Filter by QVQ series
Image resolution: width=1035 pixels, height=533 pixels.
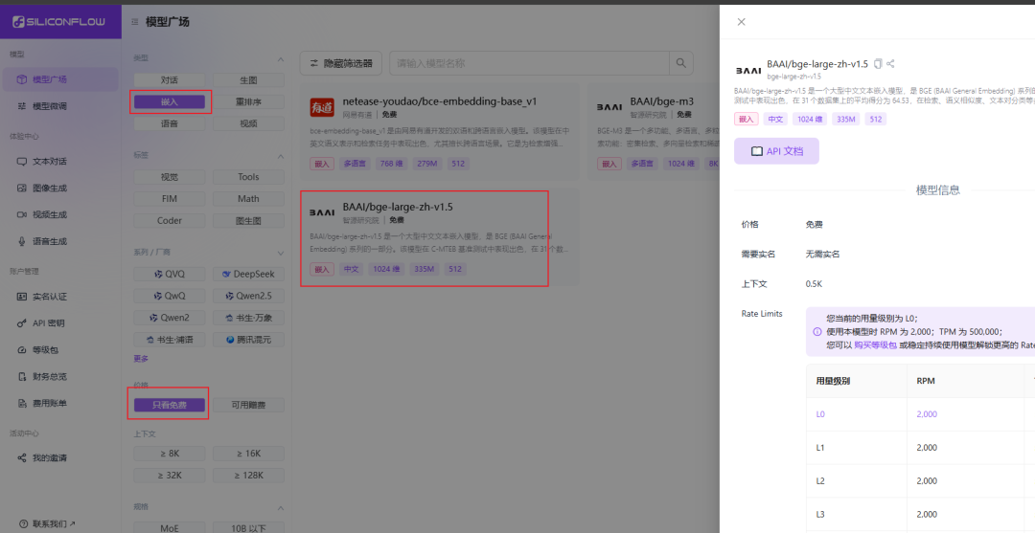pyautogui.click(x=169, y=274)
